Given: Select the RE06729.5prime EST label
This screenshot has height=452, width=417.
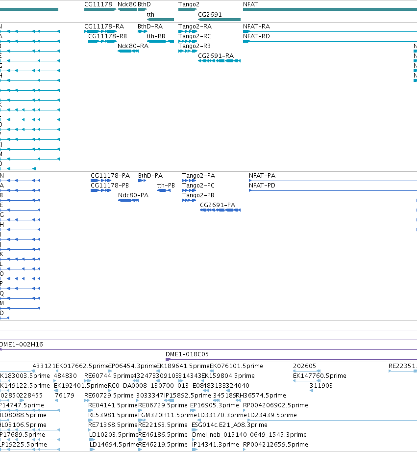Looking at the screenshot, I should (x=163, y=405).
